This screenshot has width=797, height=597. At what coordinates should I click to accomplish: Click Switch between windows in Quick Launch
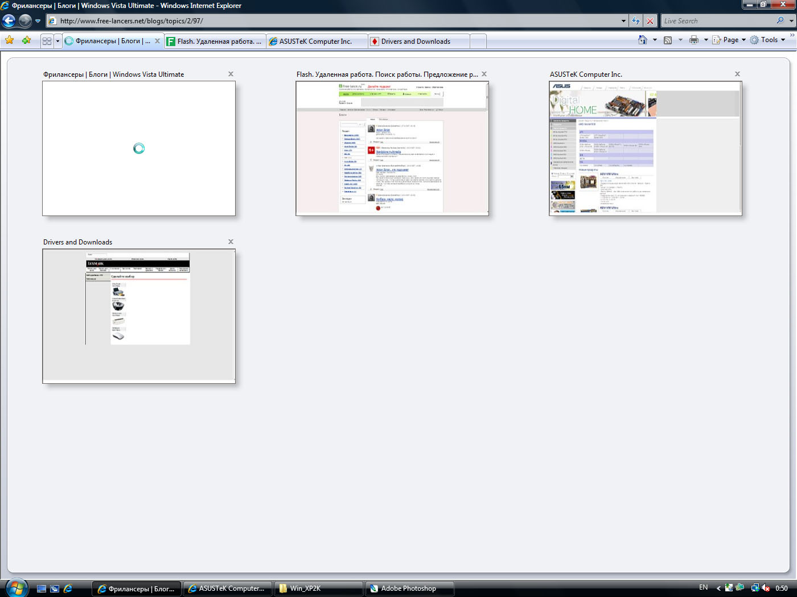[55, 588]
